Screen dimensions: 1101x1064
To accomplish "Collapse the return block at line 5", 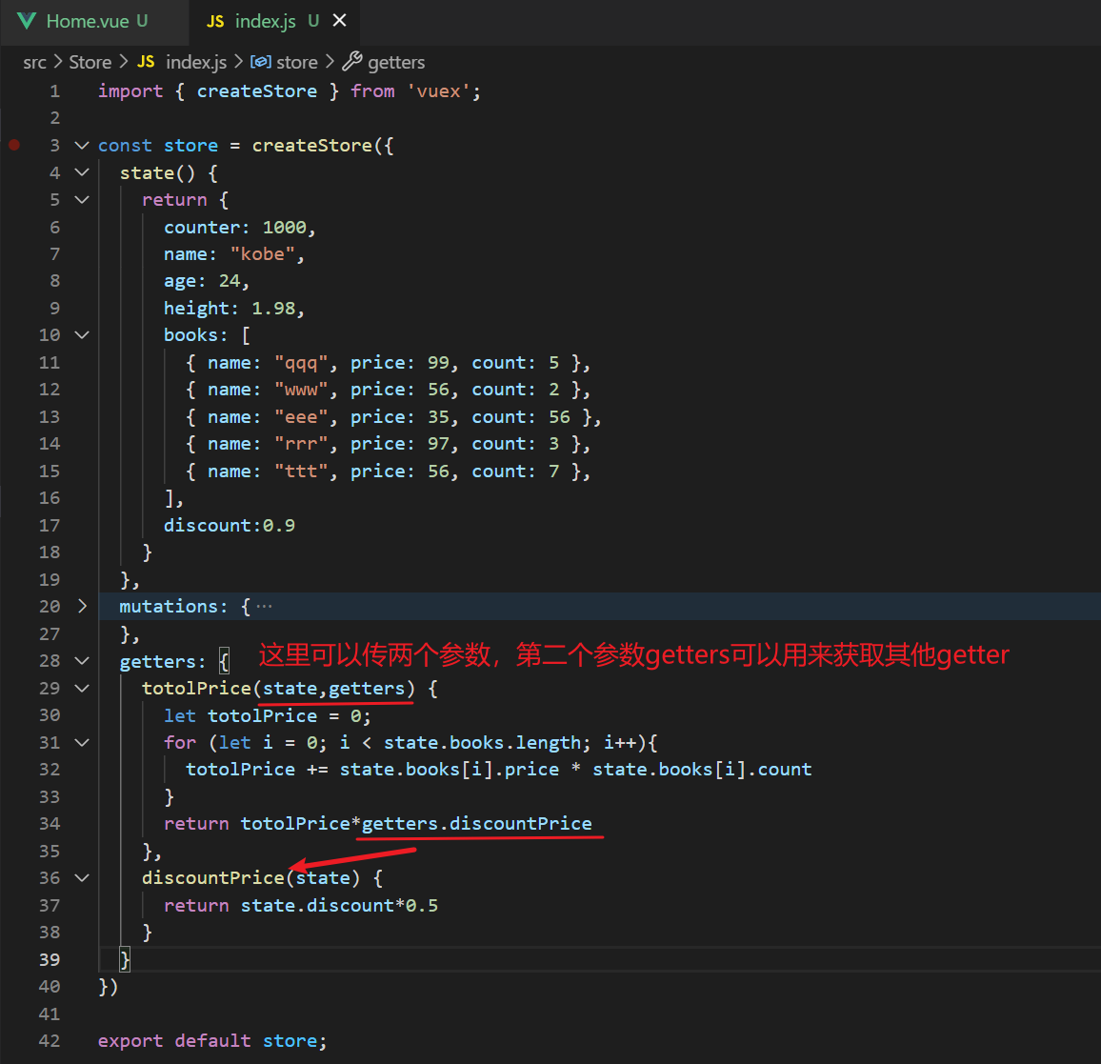I will click(x=82, y=200).
